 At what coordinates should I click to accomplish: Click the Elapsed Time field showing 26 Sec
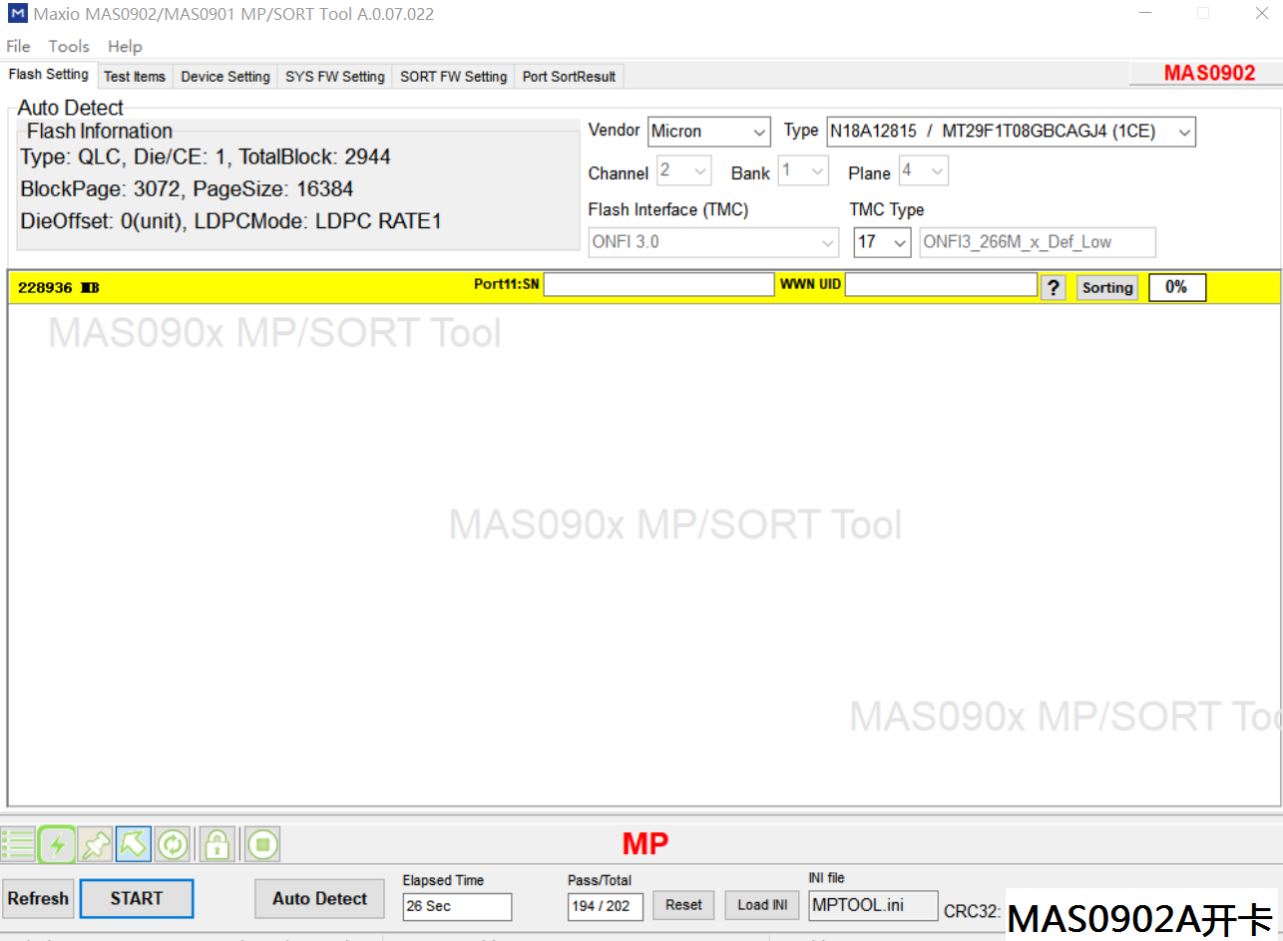tap(457, 906)
